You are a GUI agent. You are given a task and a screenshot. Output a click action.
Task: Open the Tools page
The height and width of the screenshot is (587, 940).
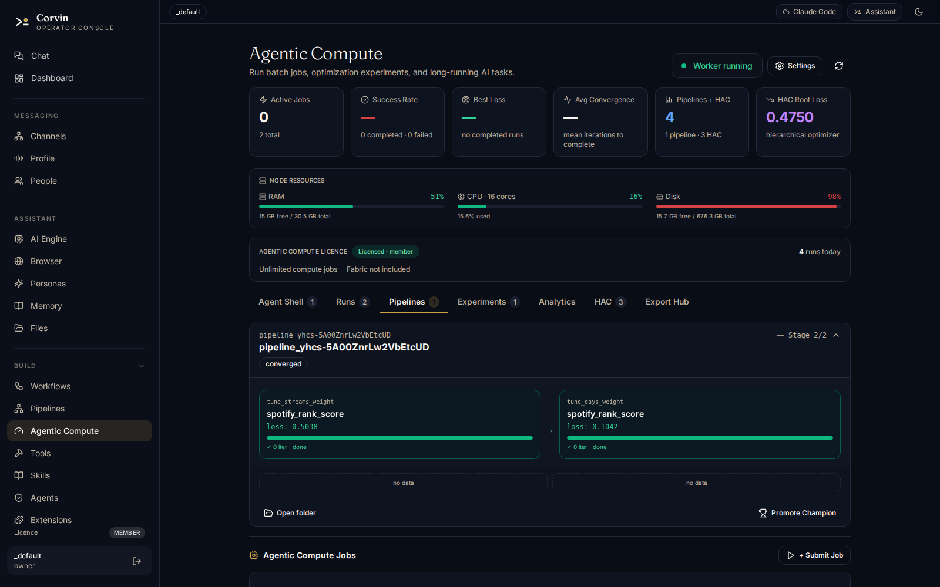(x=79, y=453)
